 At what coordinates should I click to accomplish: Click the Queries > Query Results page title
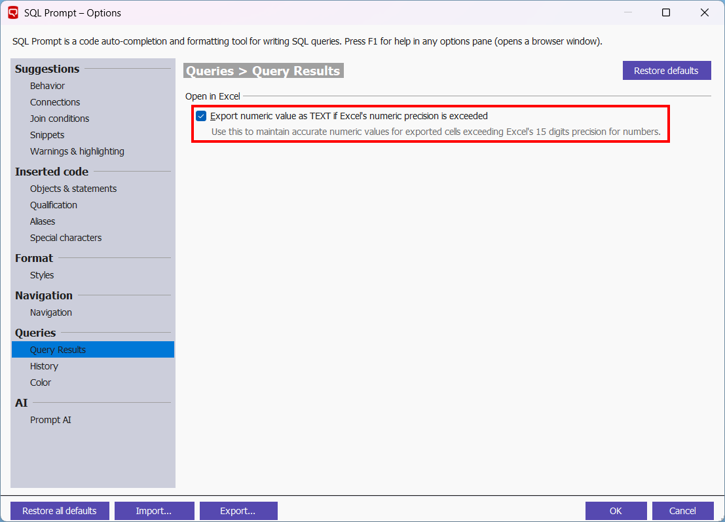click(263, 71)
